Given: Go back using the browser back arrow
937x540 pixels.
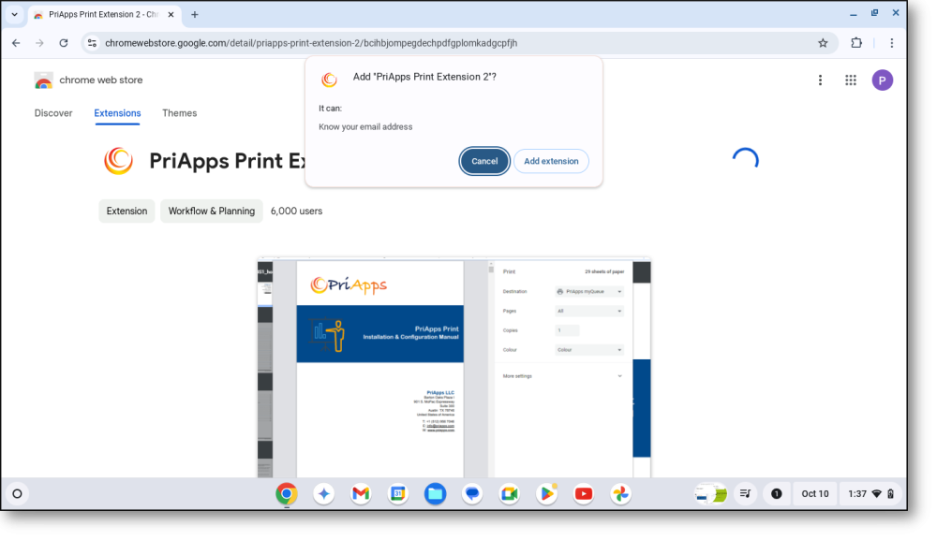Looking at the screenshot, I should click(16, 43).
